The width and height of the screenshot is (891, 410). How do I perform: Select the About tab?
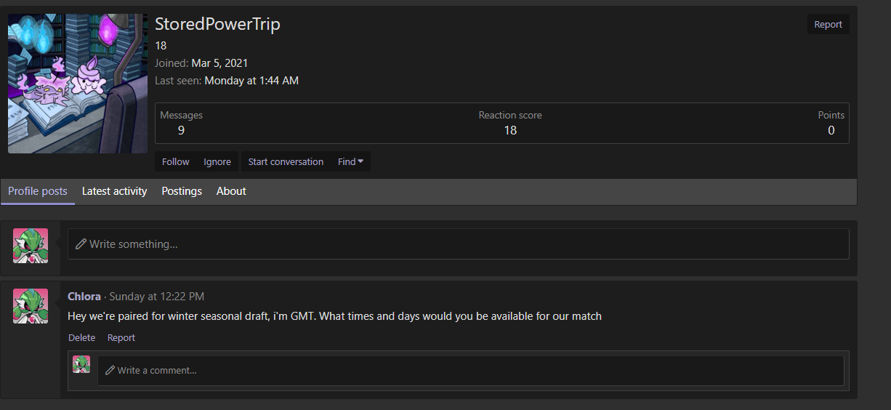pyautogui.click(x=231, y=191)
